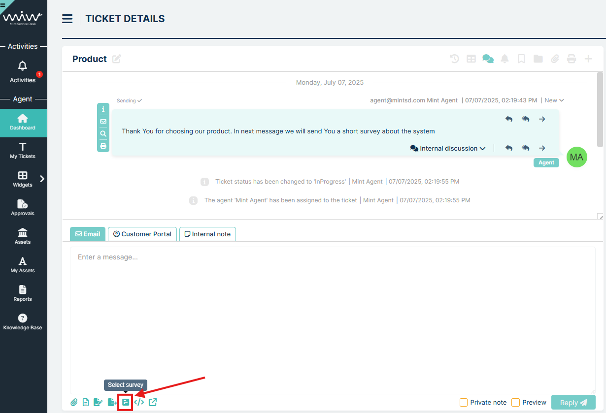Click the bookmark icon in ticket header
The width and height of the screenshot is (606, 413).
tap(521, 59)
